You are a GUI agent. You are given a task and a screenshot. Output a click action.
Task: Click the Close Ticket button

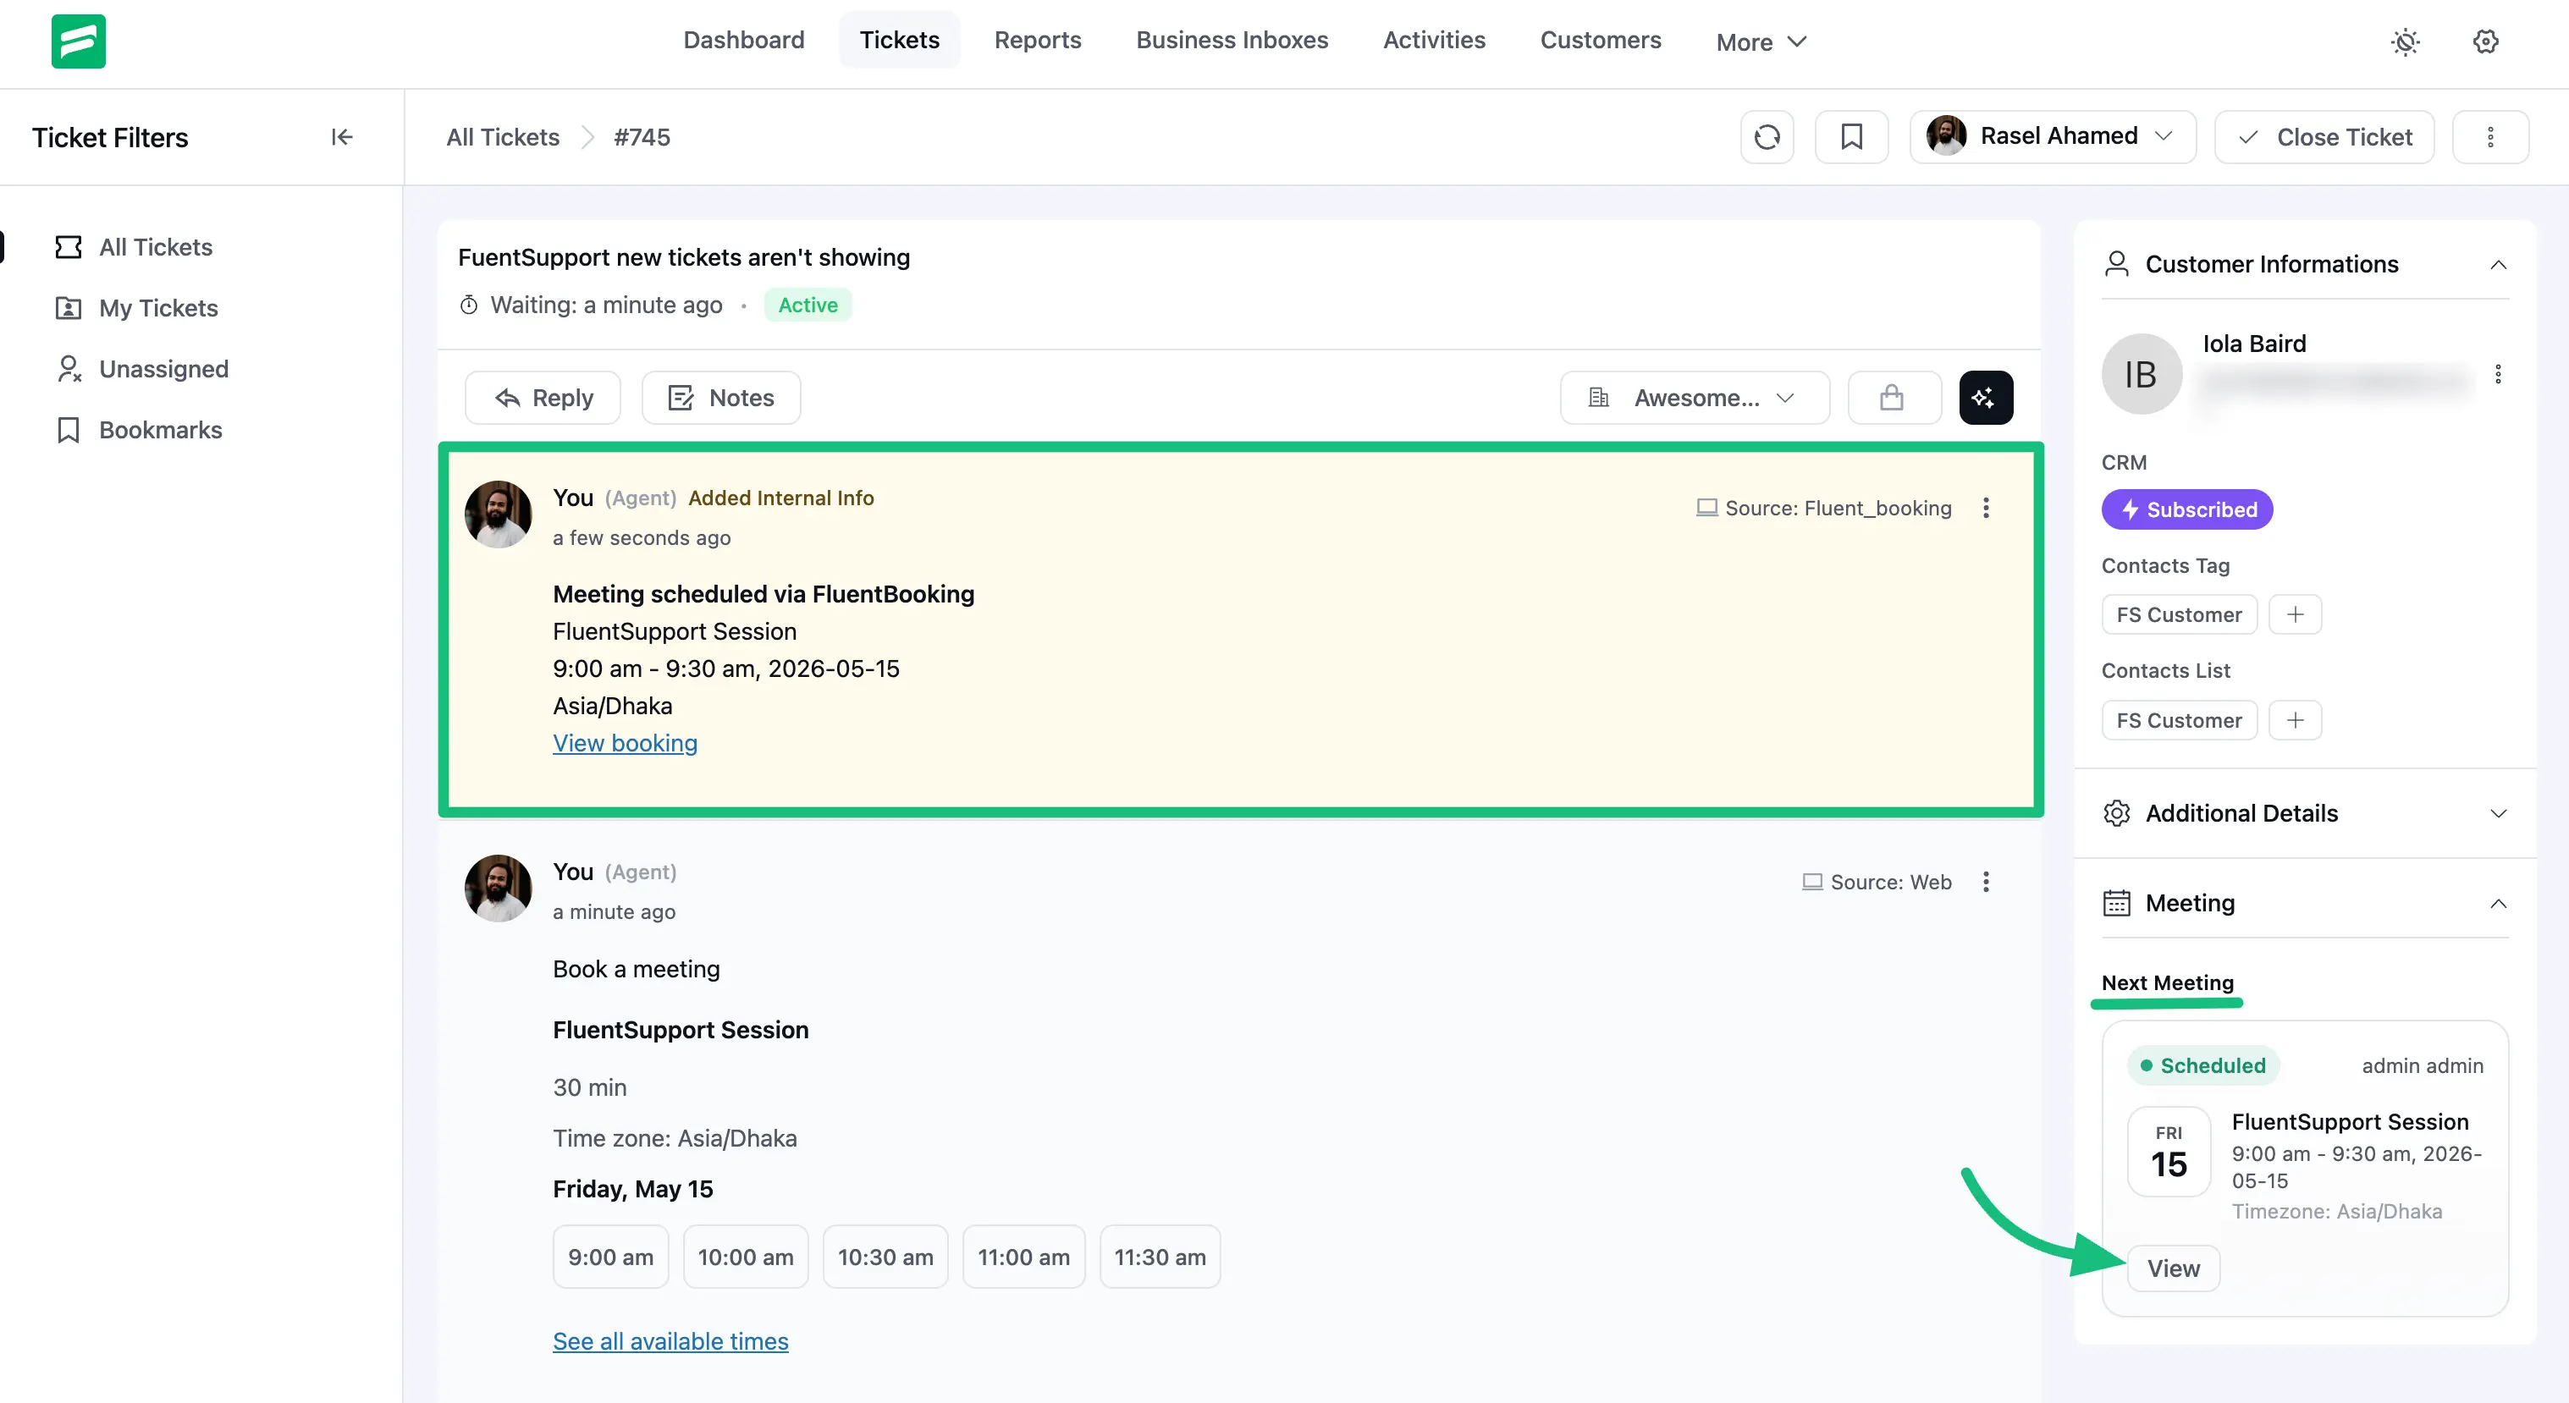[2324, 136]
